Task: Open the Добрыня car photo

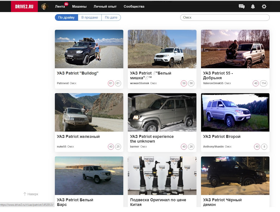Action: click(235, 49)
